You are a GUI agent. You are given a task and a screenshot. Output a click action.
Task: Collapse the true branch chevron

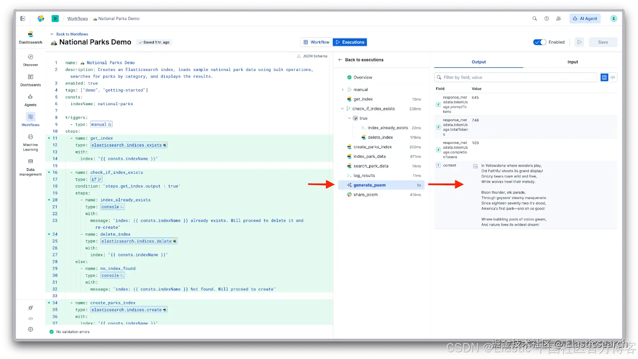click(349, 118)
